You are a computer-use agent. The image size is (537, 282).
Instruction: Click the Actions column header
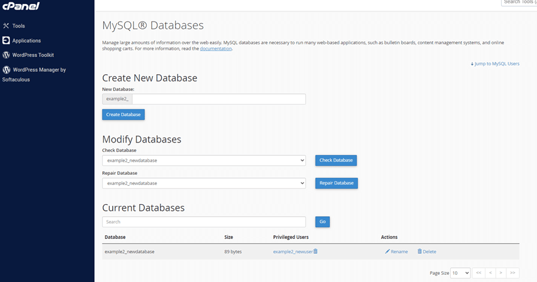point(389,237)
